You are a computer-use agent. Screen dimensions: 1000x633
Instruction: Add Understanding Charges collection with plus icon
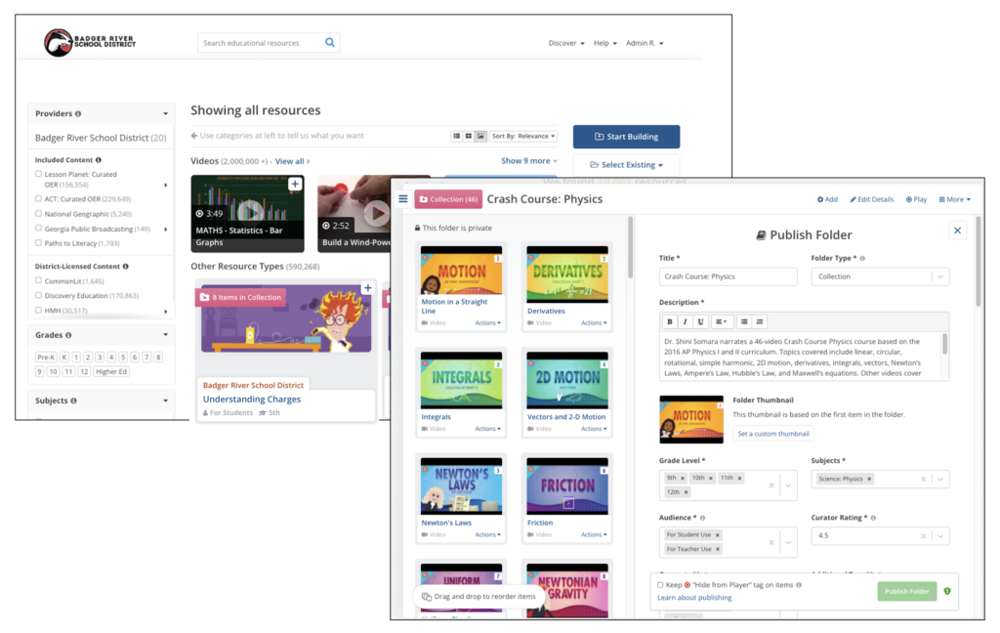pos(367,288)
